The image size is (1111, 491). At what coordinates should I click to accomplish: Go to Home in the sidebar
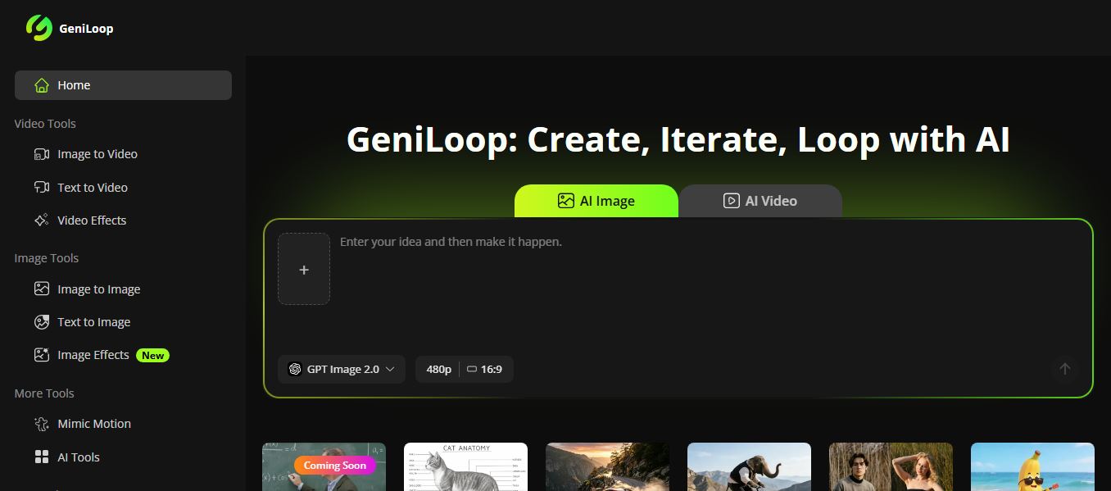123,85
